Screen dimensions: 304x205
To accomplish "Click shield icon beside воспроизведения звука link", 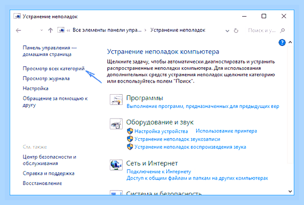I will (x=130, y=147).
